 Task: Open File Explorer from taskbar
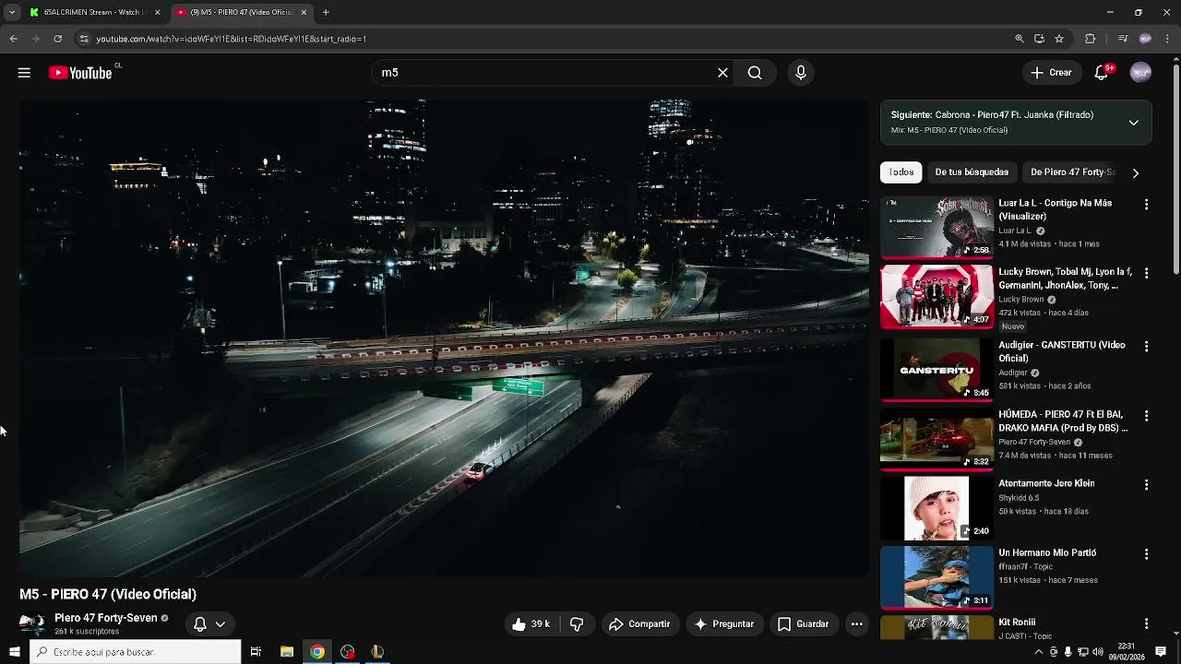point(287,652)
